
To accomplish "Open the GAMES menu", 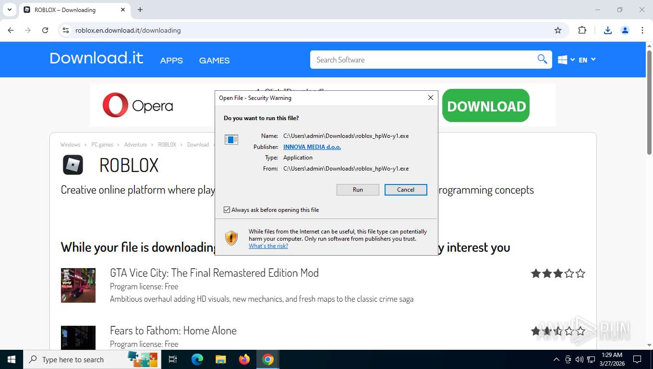I will click(x=214, y=61).
